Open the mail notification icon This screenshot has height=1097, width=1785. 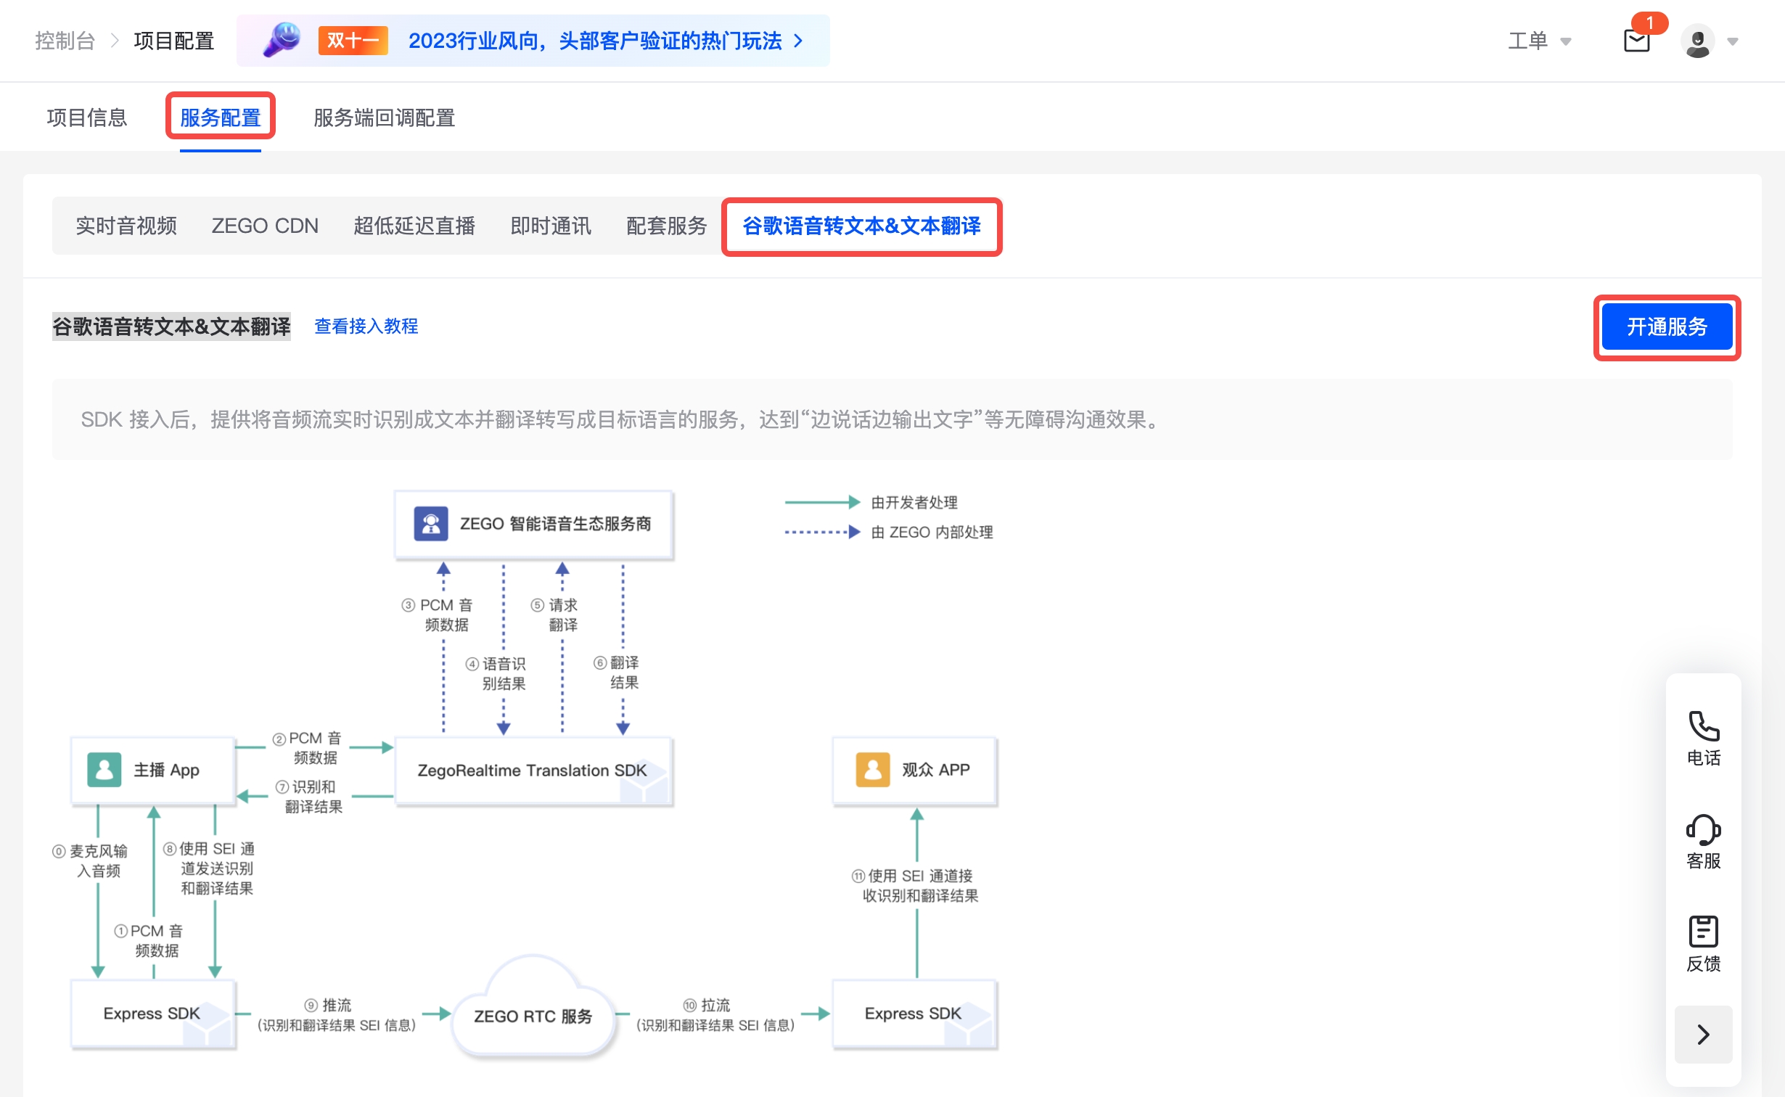click(1636, 41)
